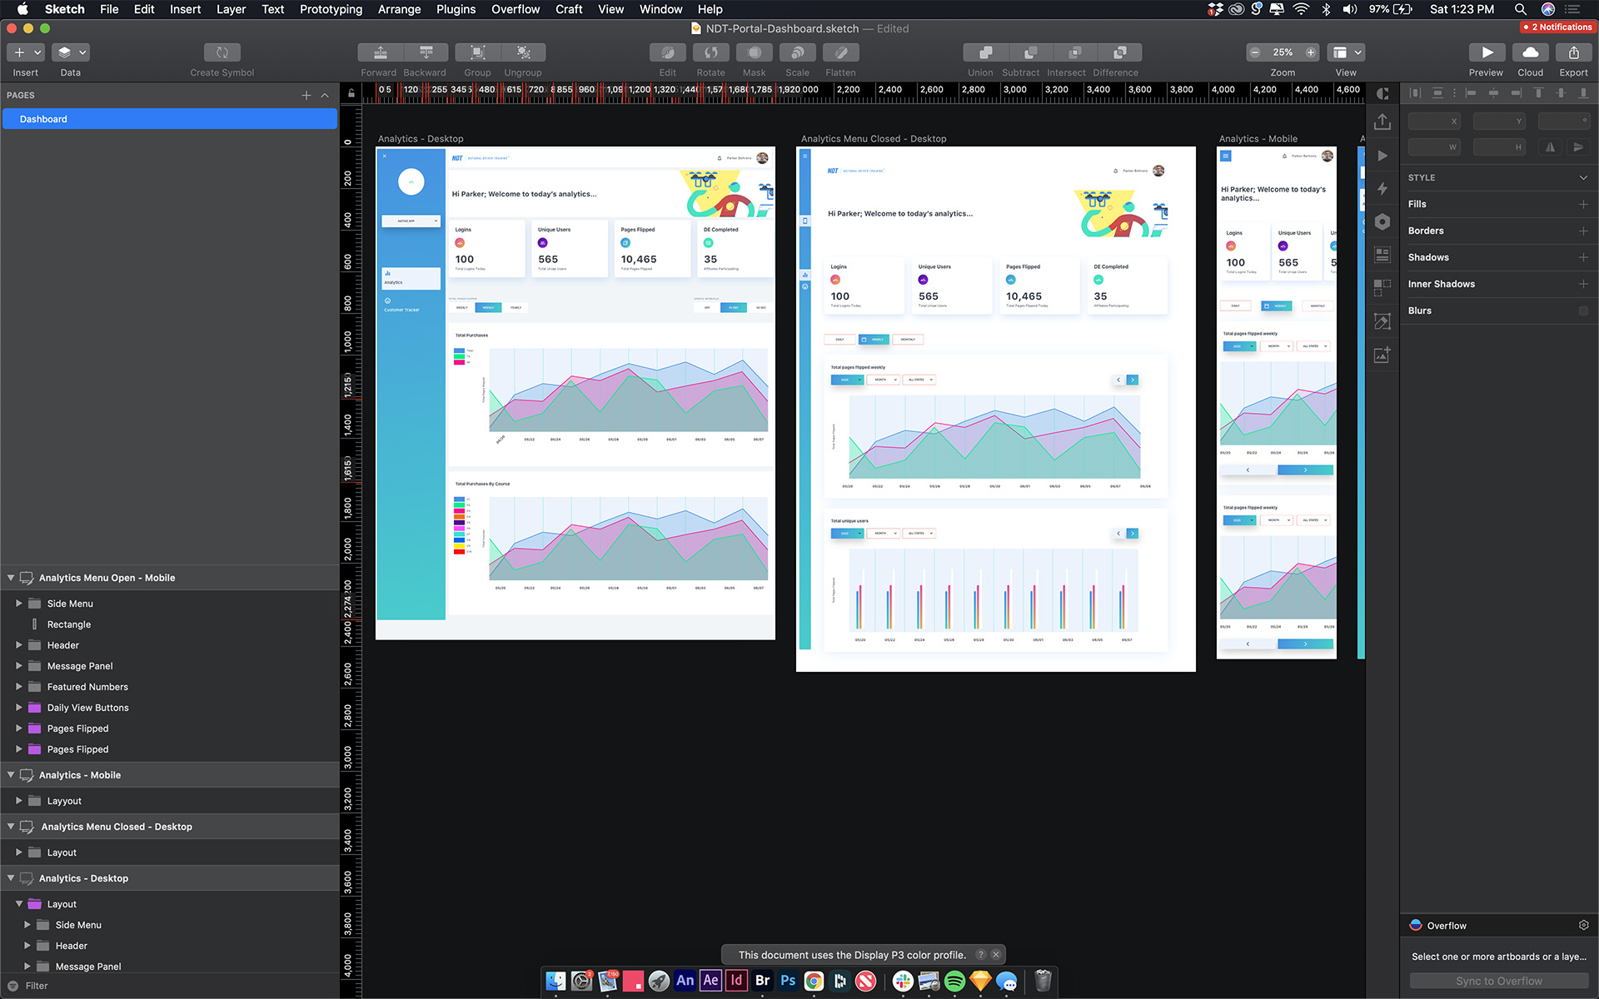Screen dimensions: 1599x999
Task: Click the Sync to Overflow button
Action: pyautogui.click(x=1498, y=981)
